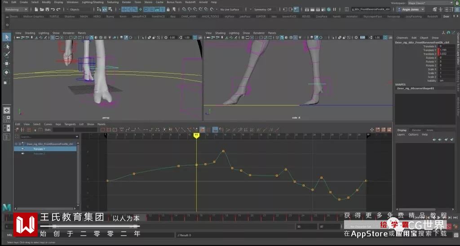Click the Channels menu in Channel Box
The height and width of the screenshot is (246, 460).
[x=402, y=38]
